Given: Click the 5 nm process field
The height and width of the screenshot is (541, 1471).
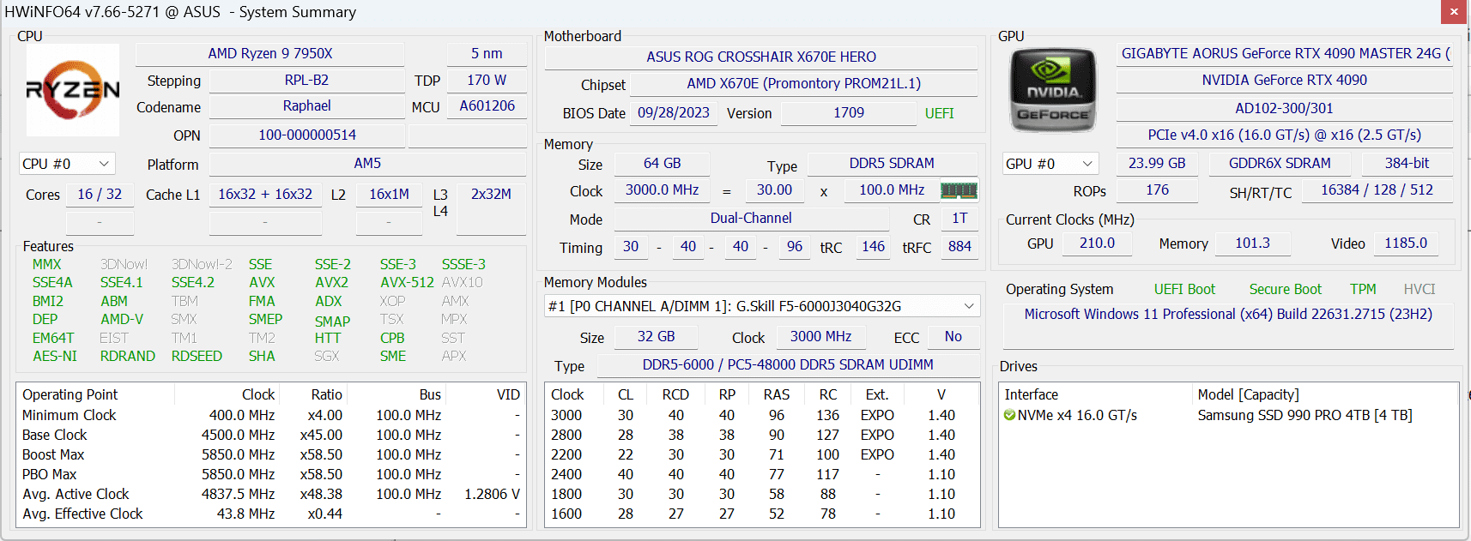Looking at the screenshot, I should [x=487, y=53].
